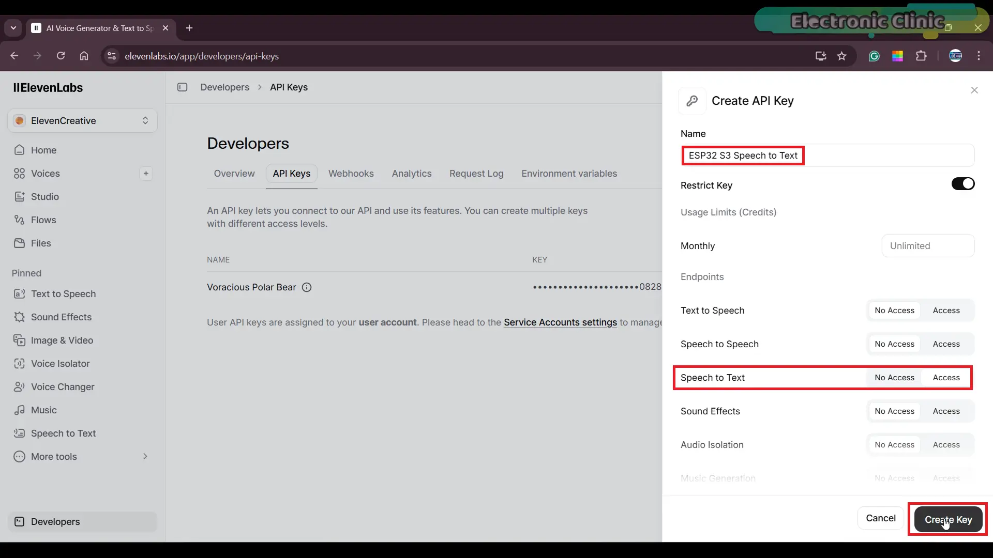993x558 pixels.
Task: Open Developers at the sidebar bottom
Action: click(83, 522)
